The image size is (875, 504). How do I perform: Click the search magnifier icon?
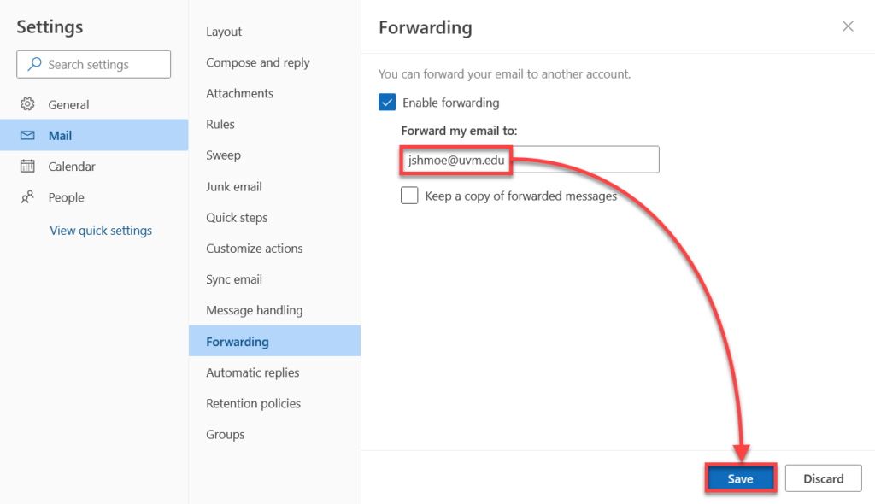(33, 64)
